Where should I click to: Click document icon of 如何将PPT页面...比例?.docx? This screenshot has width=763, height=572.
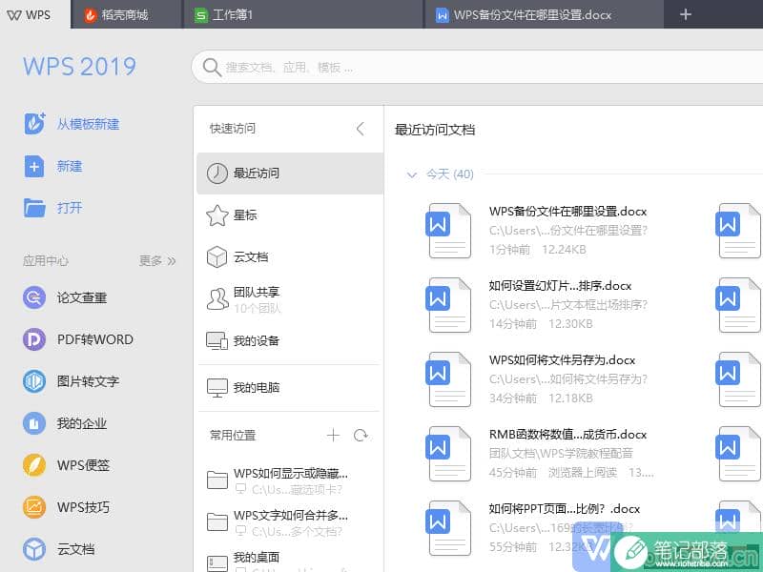(x=449, y=528)
